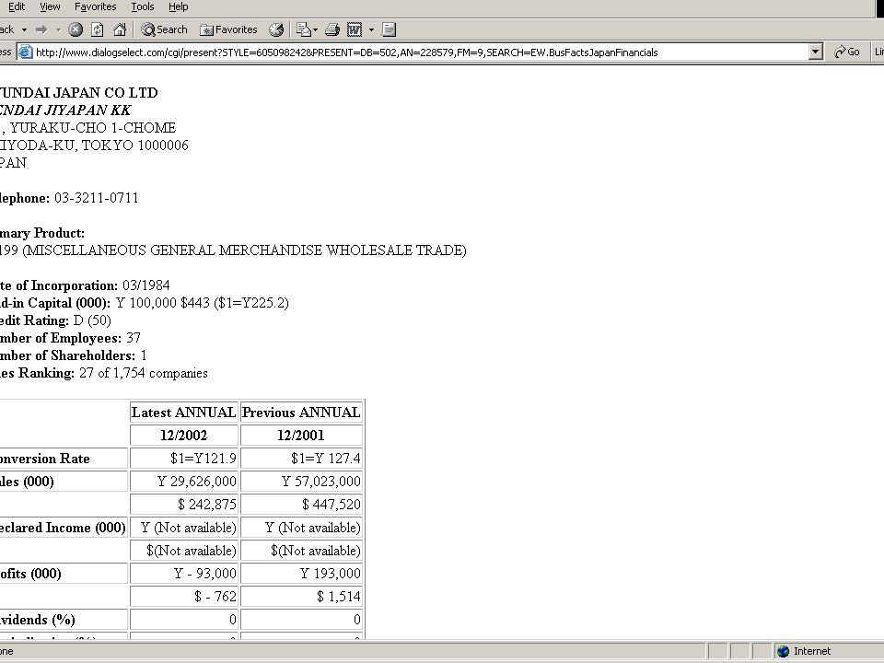The width and height of the screenshot is (884, 663).
Task: Click the 'TOKYO 1000006' address line
Action: (135, 145)
